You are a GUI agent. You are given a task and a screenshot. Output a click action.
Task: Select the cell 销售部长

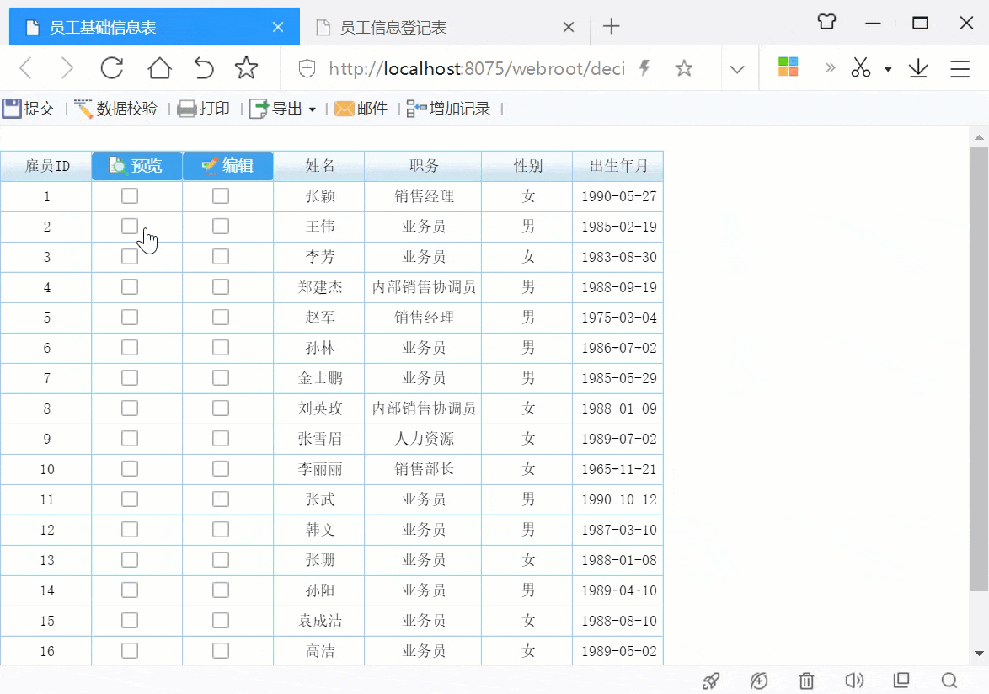(x=423, y=469)
